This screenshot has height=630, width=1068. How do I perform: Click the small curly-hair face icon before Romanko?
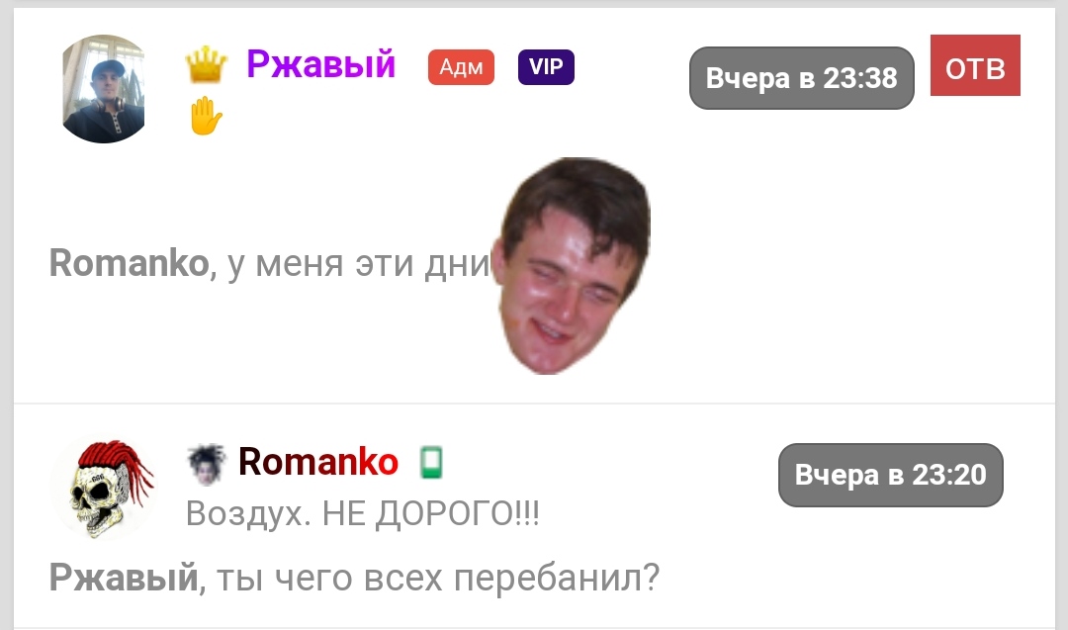[207, 464]
